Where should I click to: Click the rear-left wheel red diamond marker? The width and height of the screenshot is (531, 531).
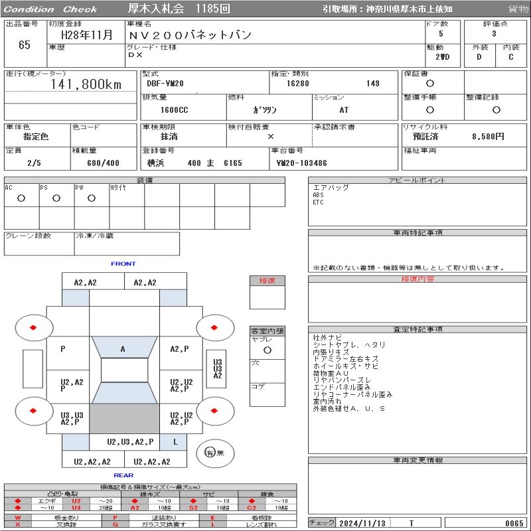33,411
